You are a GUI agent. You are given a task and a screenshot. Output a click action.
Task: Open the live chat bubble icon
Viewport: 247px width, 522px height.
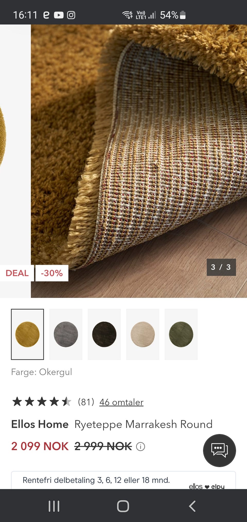pyautogui.click(x=219, y=450)
